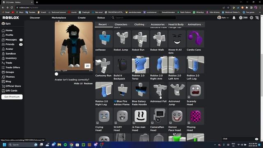Viewport: 263px width, 148px height.
Task: Open Chrome in the Windows taskbar
Action: point(71,145)
